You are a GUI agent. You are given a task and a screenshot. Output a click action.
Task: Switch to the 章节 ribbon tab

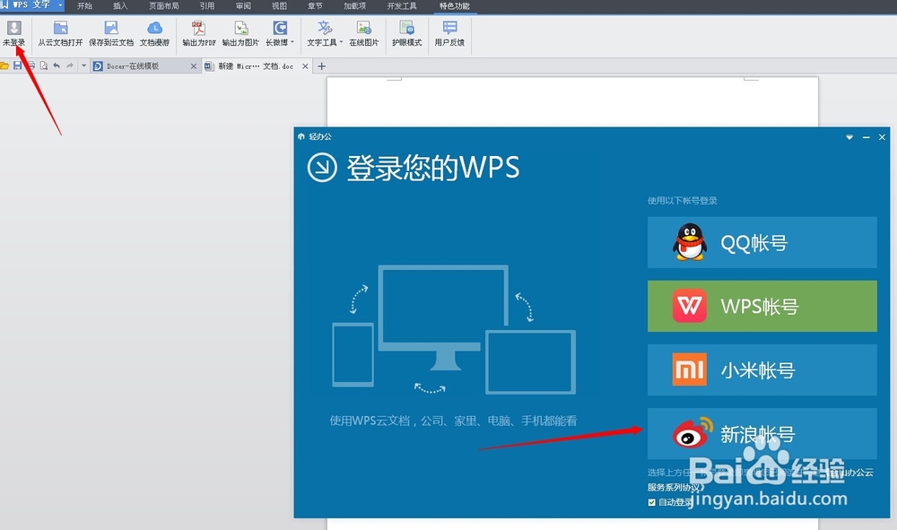pyautogui.click(x=315, y=5)
